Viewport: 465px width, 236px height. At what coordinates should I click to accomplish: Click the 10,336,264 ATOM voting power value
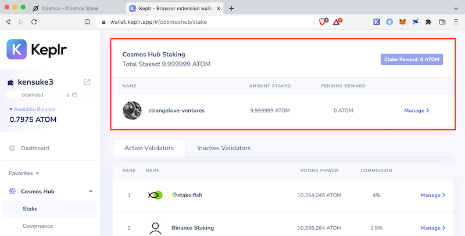[x=319, y=228]
